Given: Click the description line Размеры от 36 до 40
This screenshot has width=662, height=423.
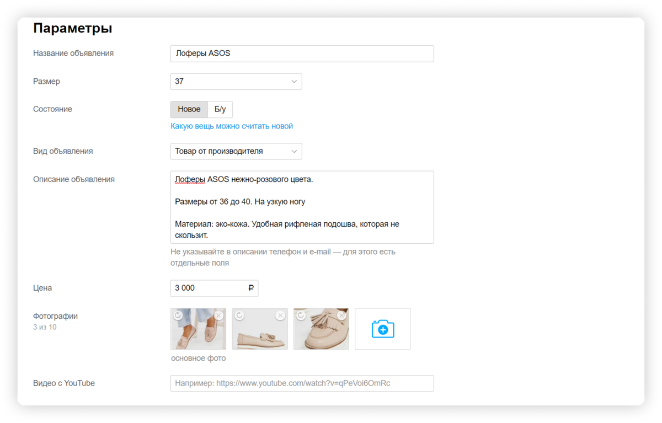Looking at the screenshot, I should pos(240,202).
